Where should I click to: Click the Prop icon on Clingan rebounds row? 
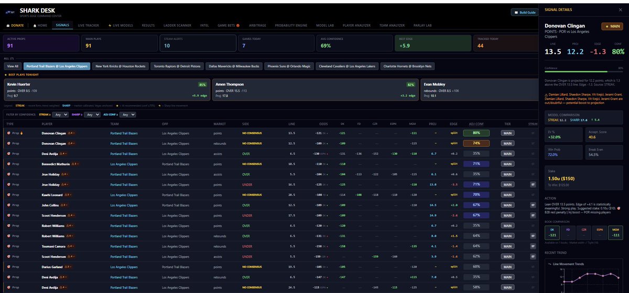click(9, 143)
